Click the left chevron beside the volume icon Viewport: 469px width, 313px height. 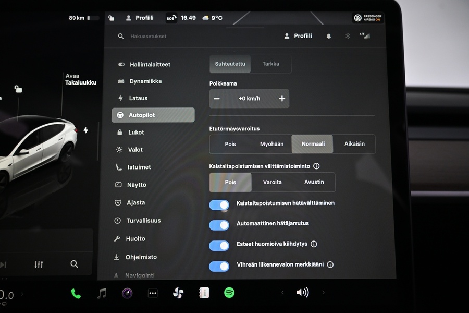pyautogui.click(x=283, y=293)
